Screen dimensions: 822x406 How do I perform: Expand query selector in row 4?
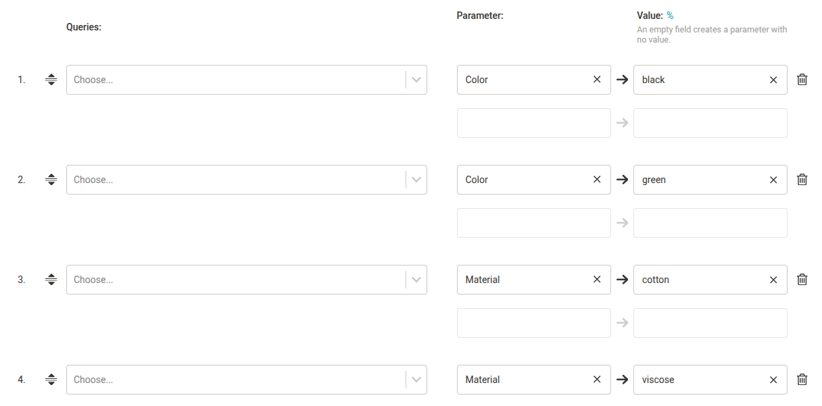pos(416,380)
